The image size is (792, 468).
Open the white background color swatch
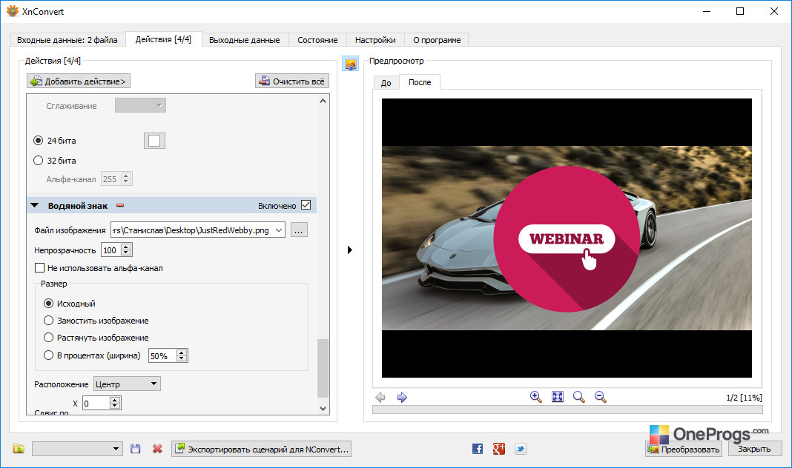click(x=154, y=141)
